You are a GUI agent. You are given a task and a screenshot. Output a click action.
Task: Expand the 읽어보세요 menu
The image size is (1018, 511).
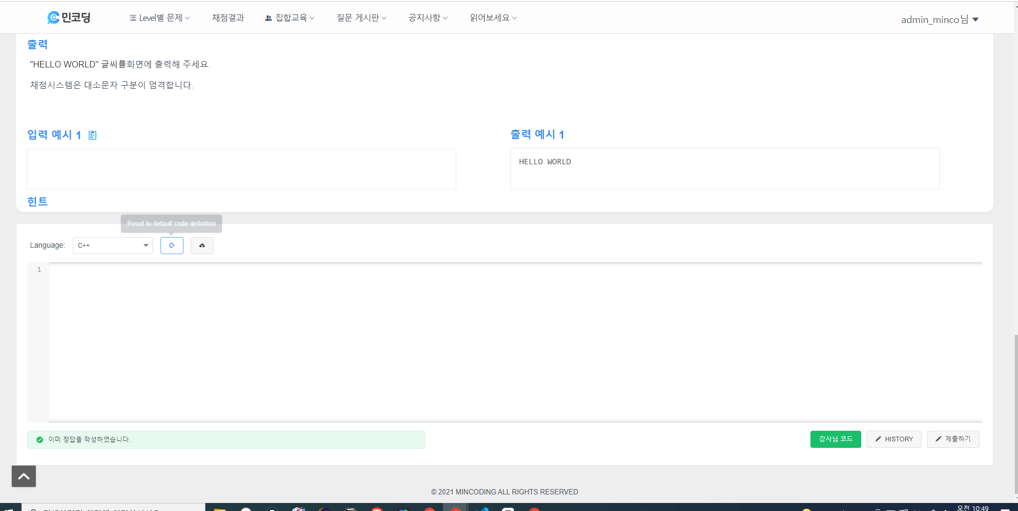pos(493,18)
